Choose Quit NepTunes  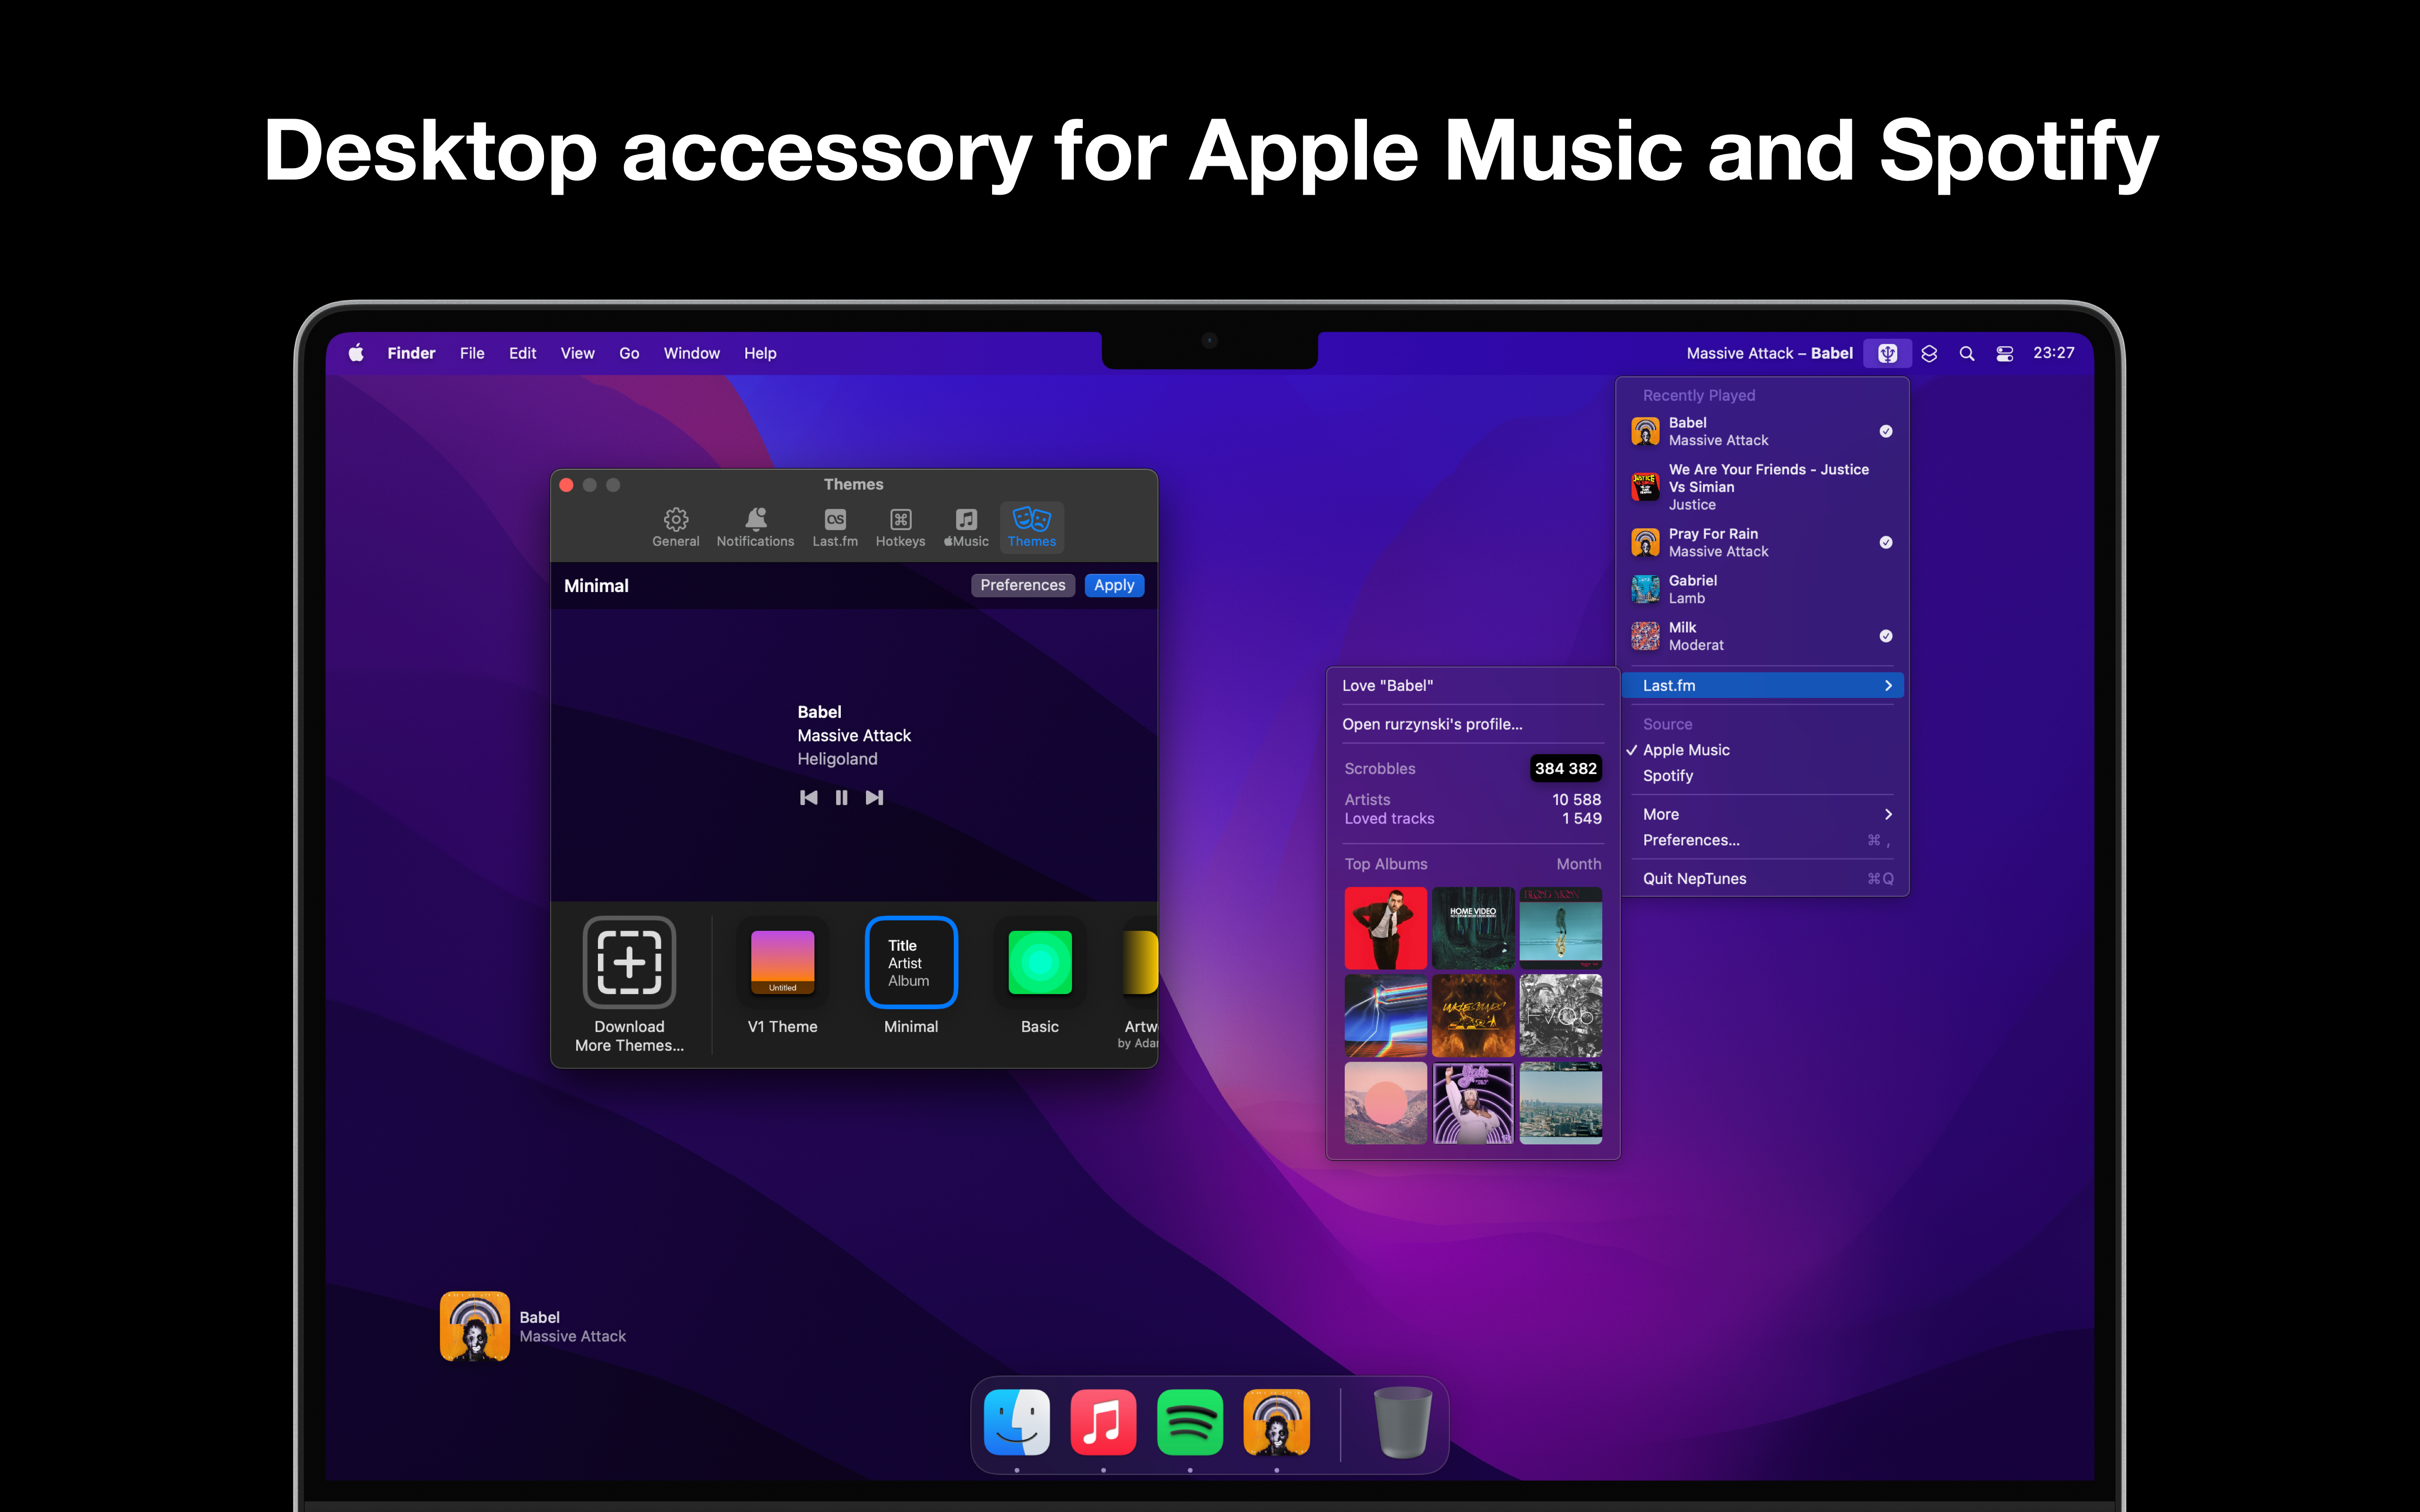pos(1762,878)
